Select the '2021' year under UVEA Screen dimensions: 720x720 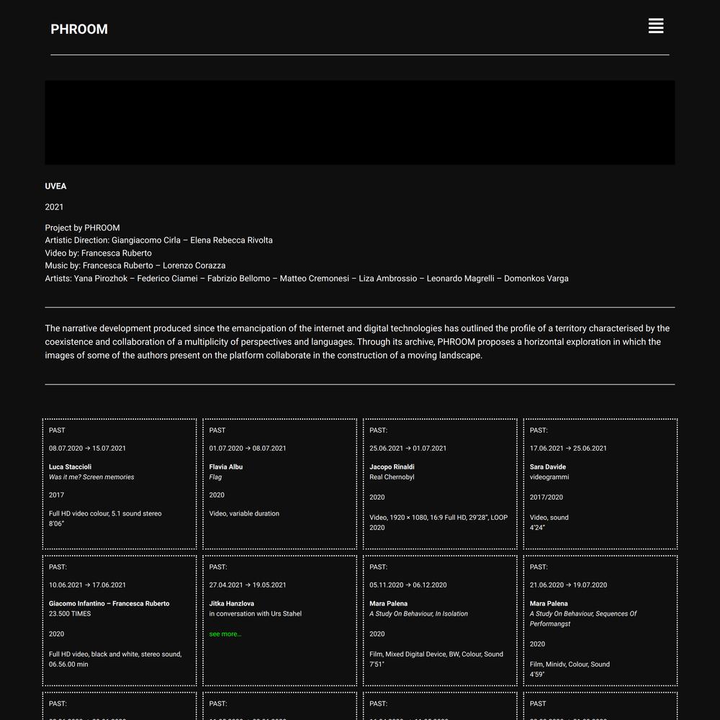54,207
